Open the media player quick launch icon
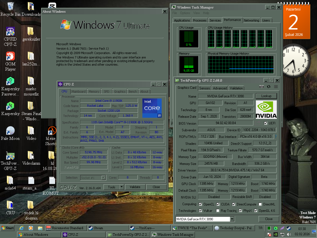The image size is (317, 238). (x=31, y=228)
